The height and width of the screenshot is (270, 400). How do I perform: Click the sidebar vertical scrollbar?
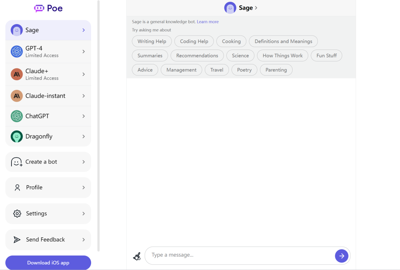(99, 126)
